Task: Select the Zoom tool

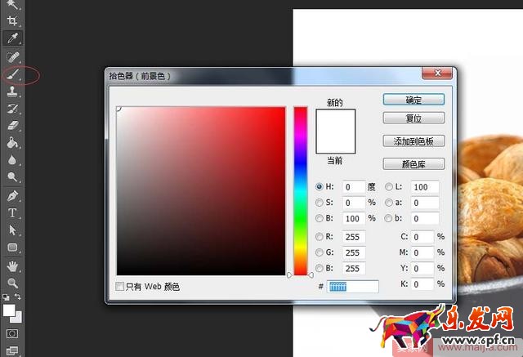Action: (x=12, y=283)
